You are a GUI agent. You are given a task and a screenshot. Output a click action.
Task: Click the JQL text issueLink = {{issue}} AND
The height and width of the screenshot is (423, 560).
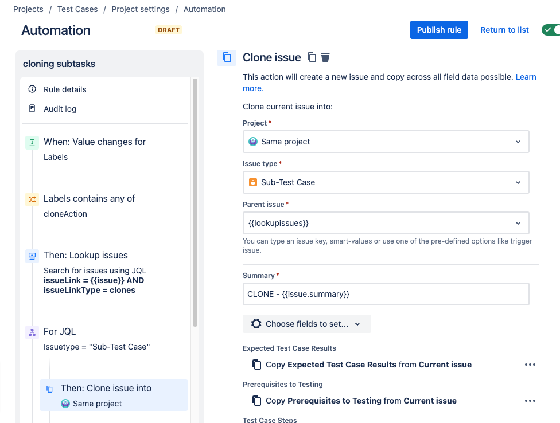click(94, 280)
